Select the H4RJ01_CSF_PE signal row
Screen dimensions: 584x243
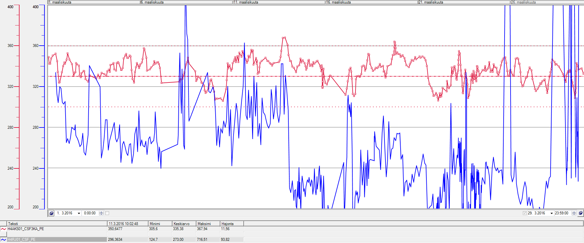click(x=122, y=240)
